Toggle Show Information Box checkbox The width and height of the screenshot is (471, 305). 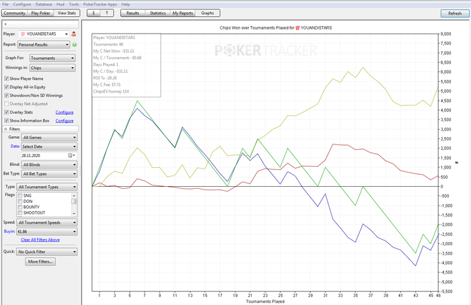(x=6, y=120)
